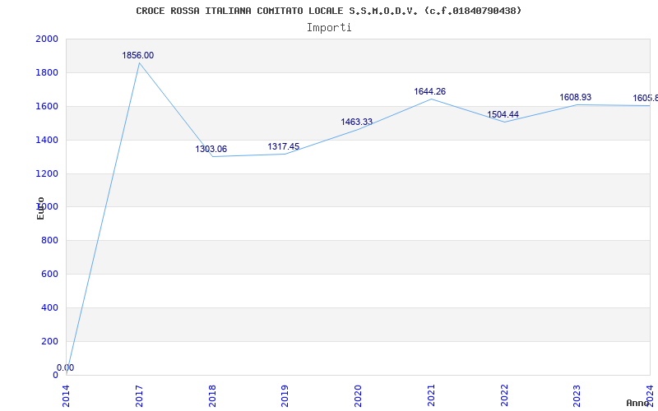Click the chart title CROCE ROSSA ITALIANA COMITATO LOCALE
The width and height of the screenshot is (658, 411).
click(x=328, y=11)
